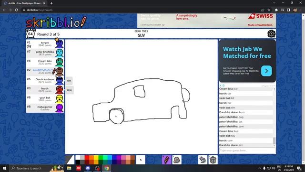
Task: Select player peter bhofdika in list
Action: click(x=45, y=53)
